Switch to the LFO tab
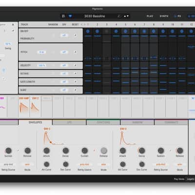195x195 pixels. pos(69,122)
